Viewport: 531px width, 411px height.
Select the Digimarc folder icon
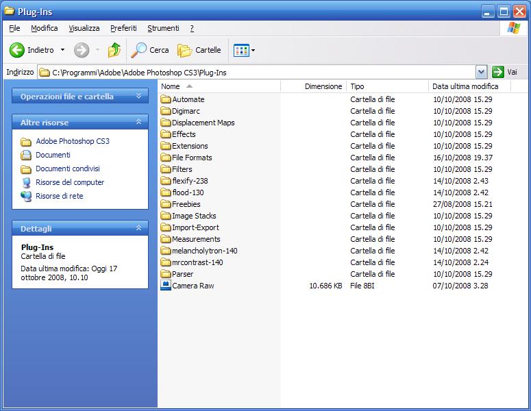coord(166,111)
